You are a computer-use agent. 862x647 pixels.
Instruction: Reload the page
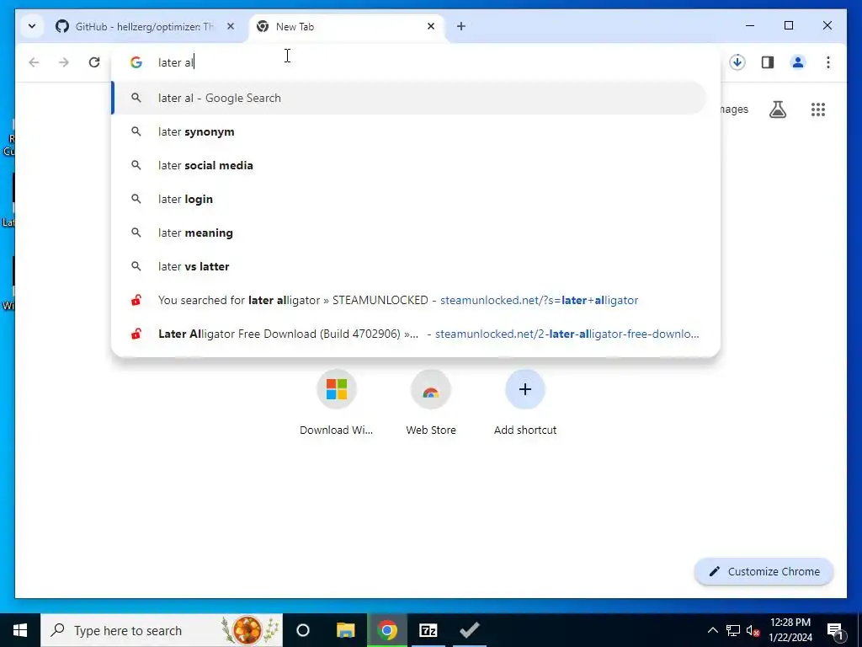click(94, 62)
